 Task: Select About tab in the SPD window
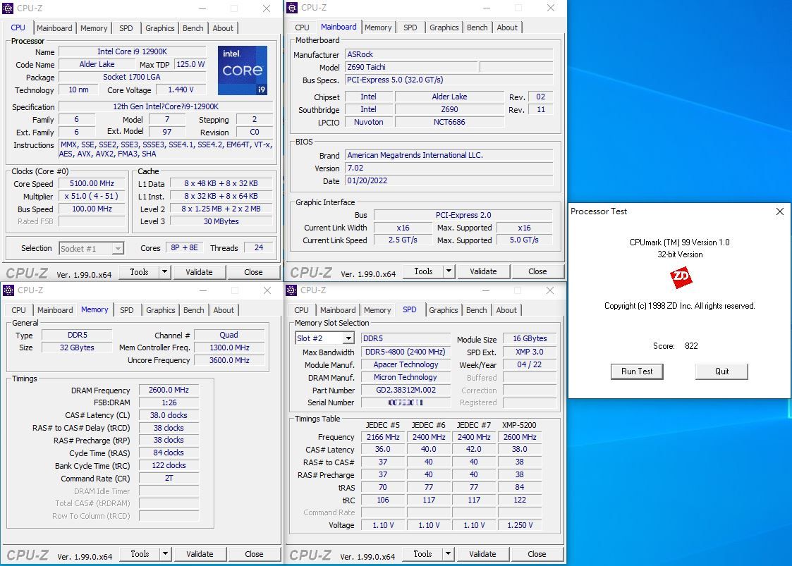click(506, 310)
